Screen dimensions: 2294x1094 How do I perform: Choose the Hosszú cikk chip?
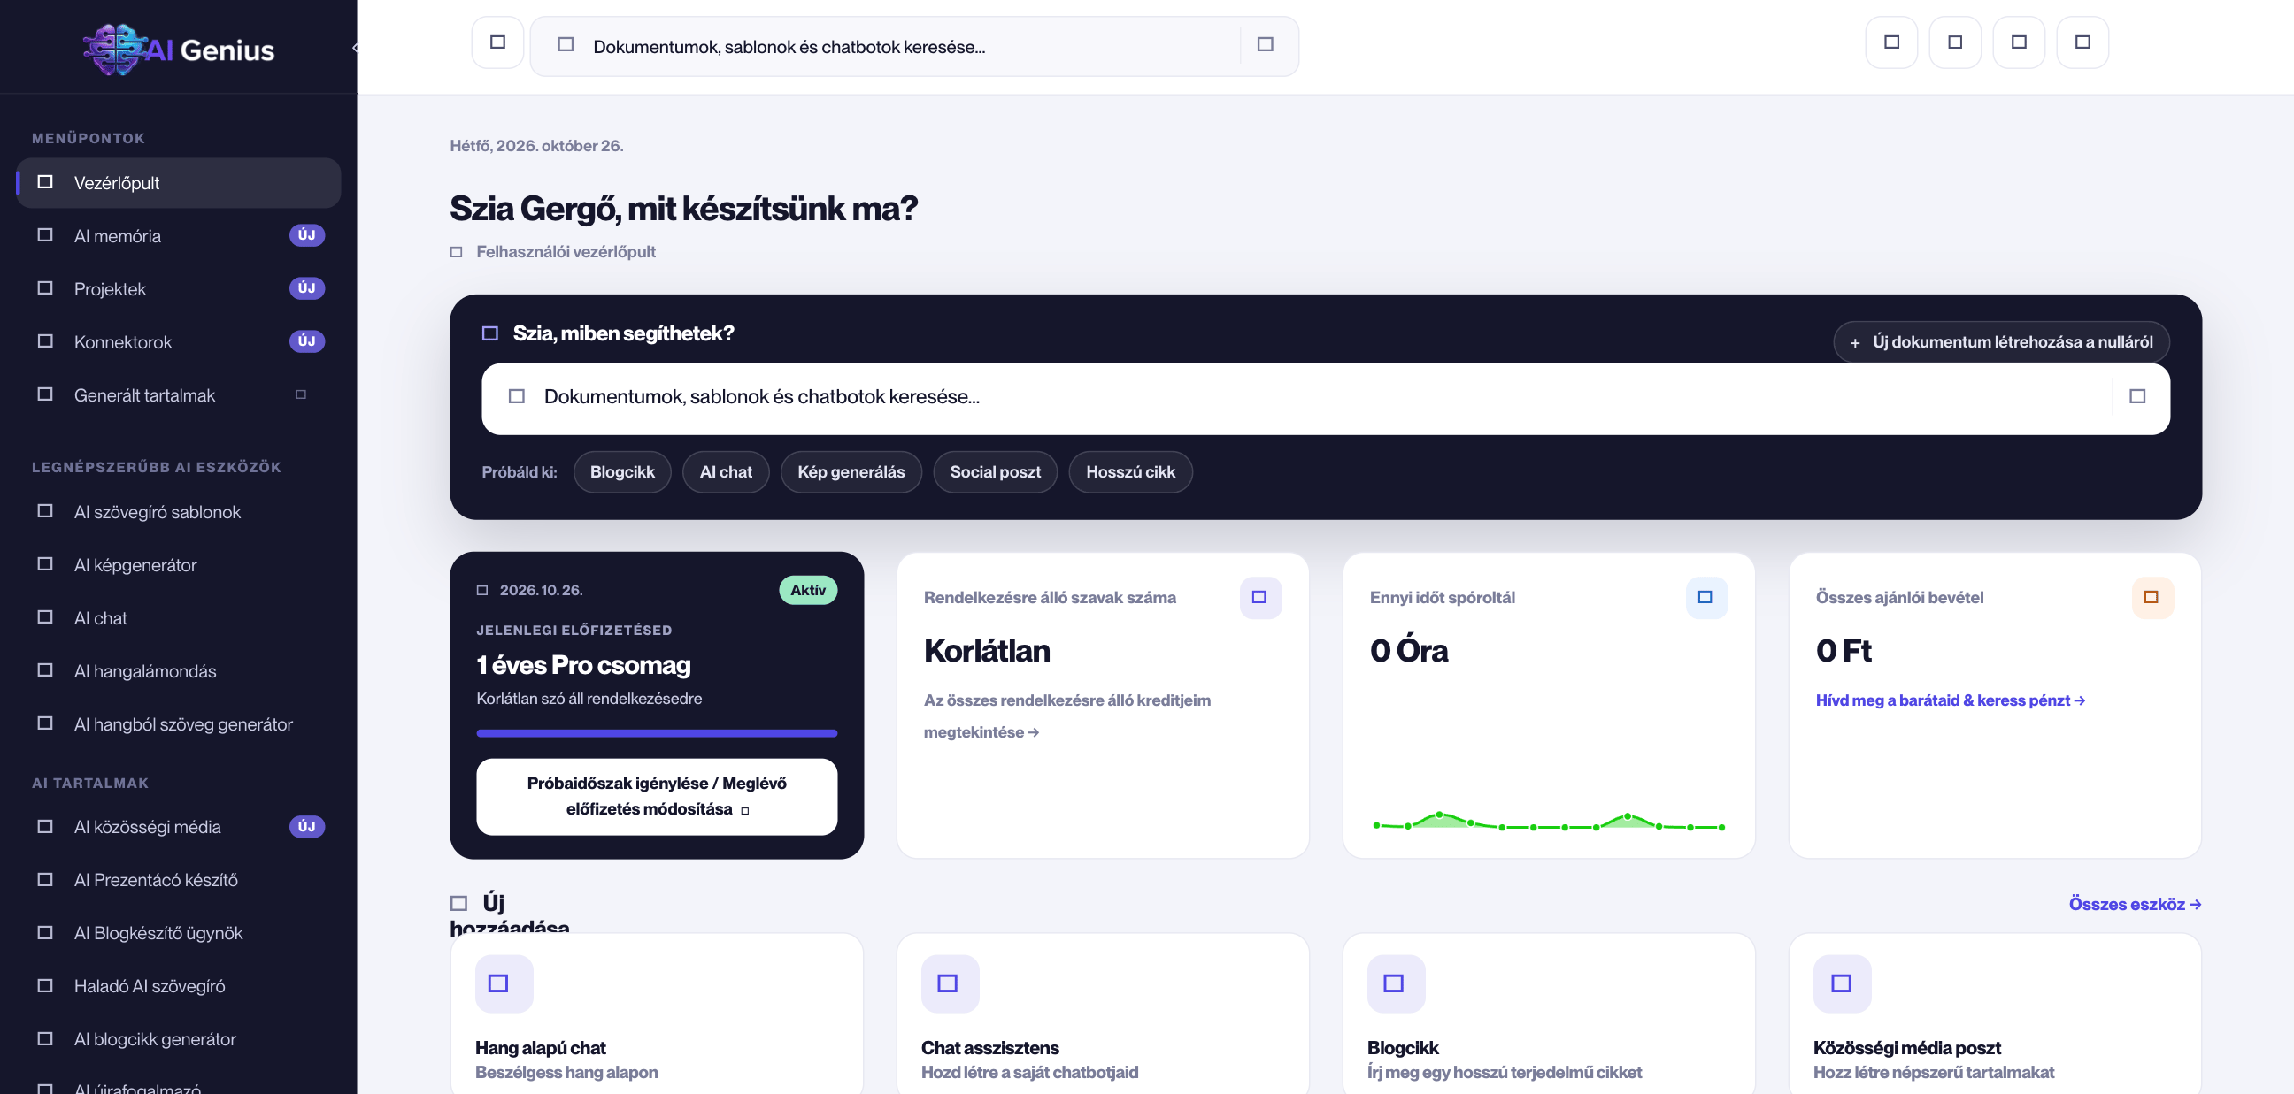(1130, 471)
